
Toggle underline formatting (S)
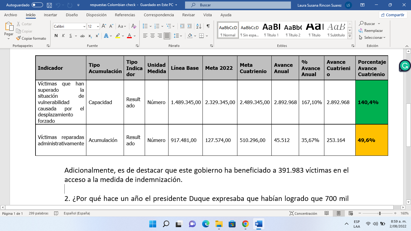(x=71, y=35)
